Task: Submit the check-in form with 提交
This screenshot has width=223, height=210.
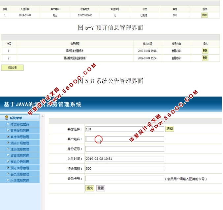Action: (90, 188)
